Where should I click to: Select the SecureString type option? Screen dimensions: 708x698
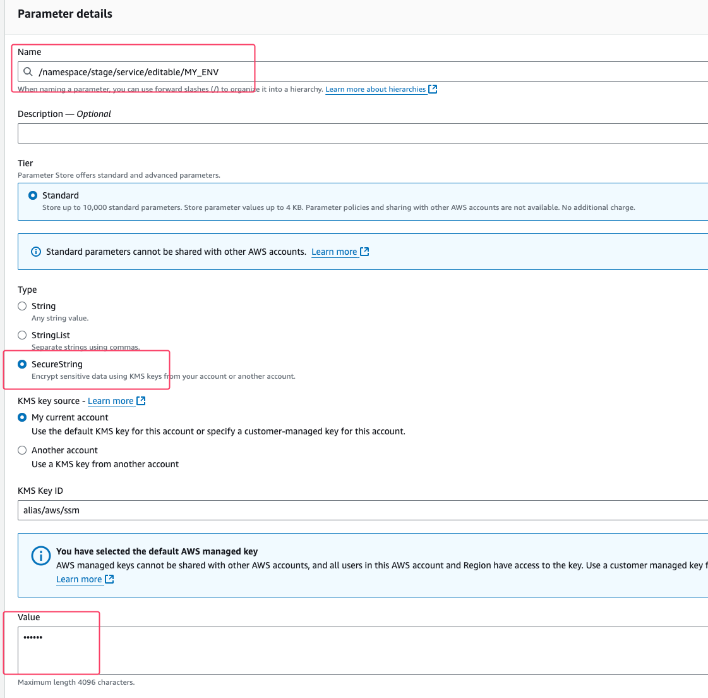point(22,364)
